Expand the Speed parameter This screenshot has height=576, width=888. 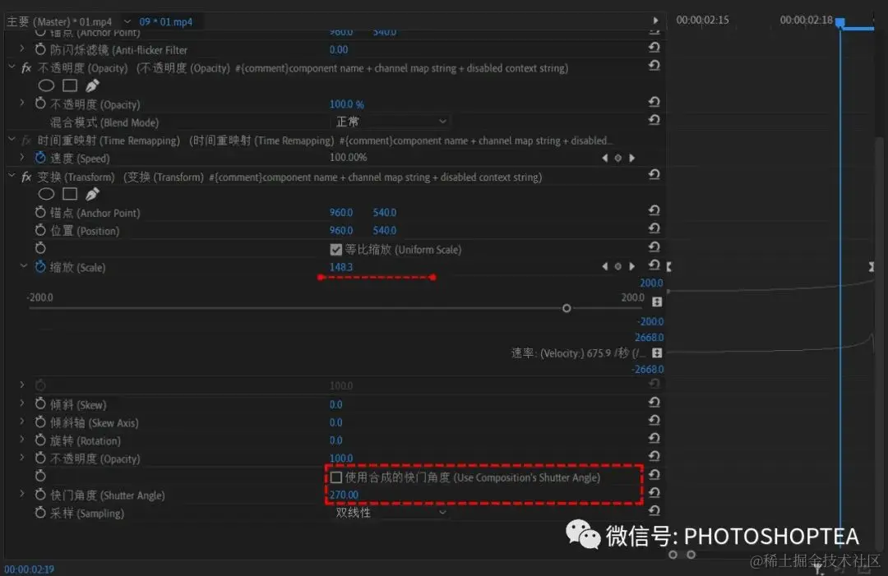coord(22,157)
